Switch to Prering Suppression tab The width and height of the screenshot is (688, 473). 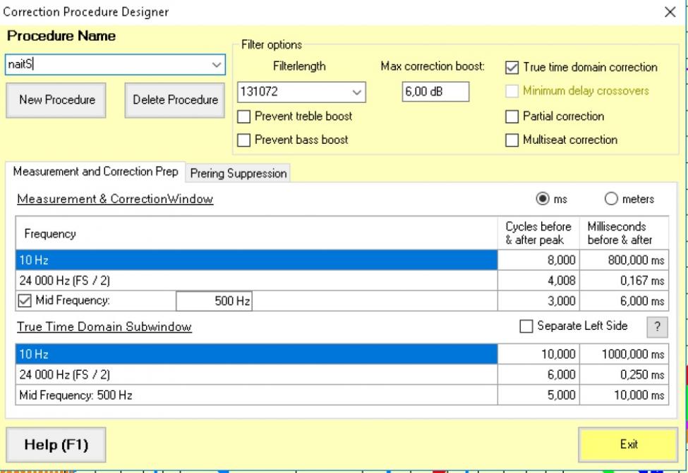coord(239,173)
